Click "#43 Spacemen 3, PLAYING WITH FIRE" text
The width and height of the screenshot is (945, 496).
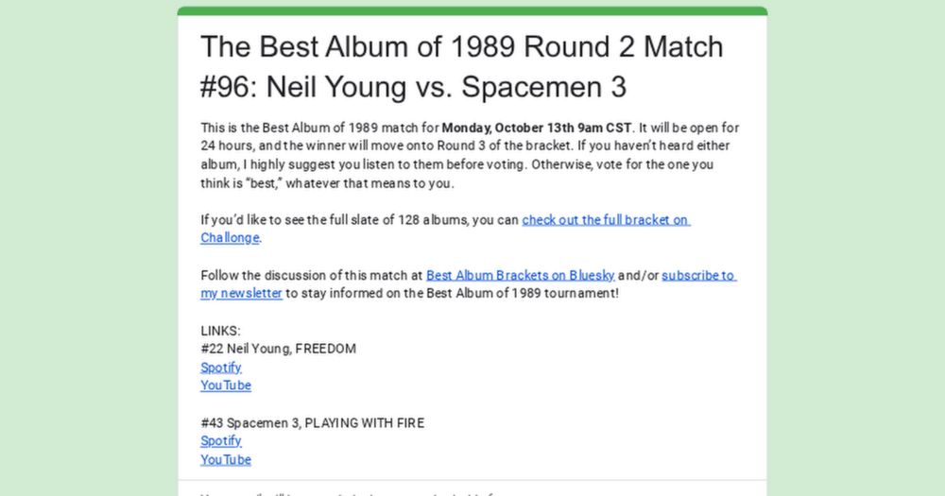[312, 422]
